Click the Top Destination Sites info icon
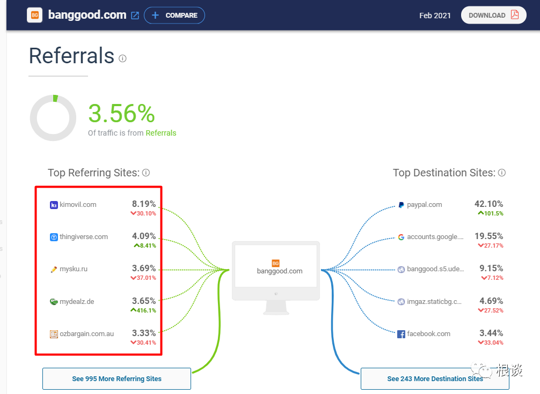 click(502, 173)
